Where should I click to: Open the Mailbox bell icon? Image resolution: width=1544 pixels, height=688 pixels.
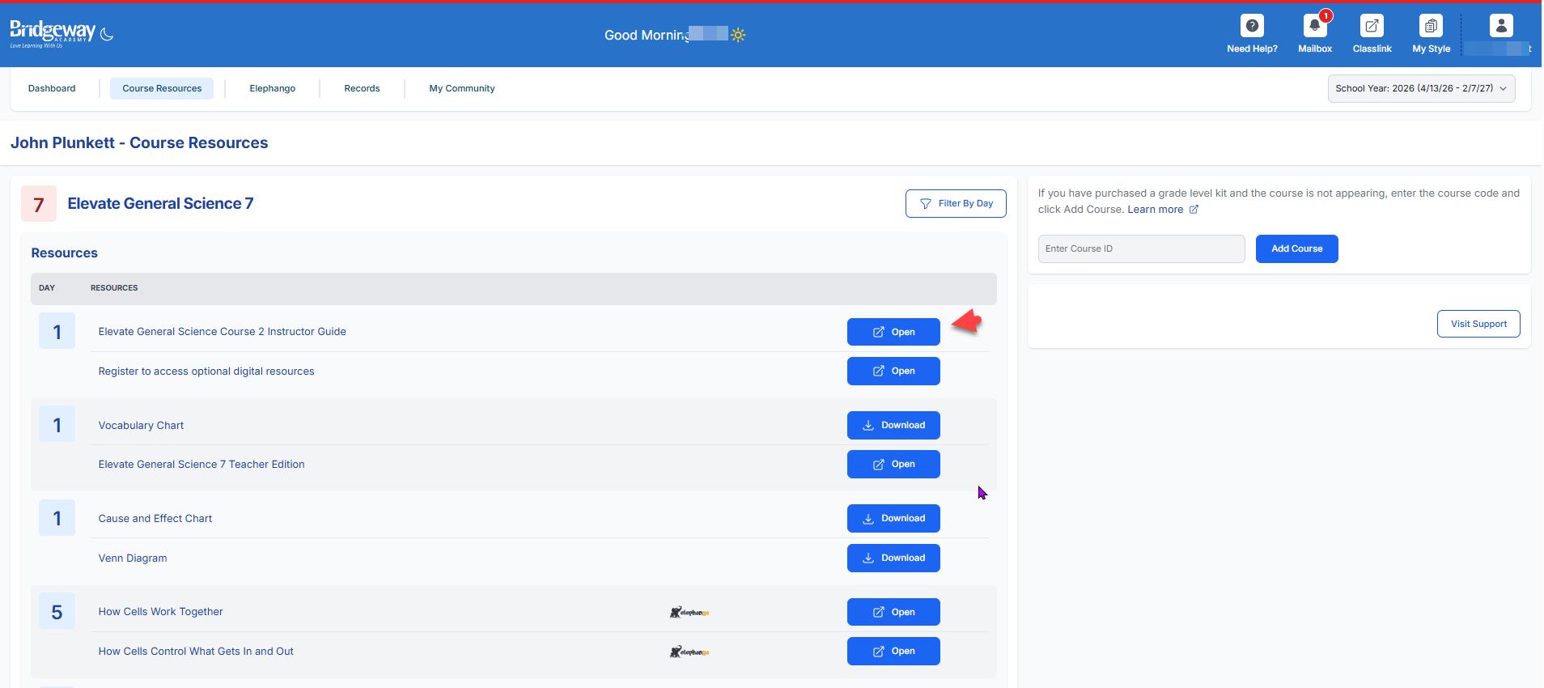[1315, 26]
